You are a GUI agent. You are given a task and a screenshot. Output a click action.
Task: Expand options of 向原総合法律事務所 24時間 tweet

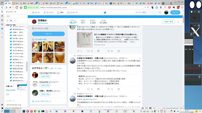(140, 58)
